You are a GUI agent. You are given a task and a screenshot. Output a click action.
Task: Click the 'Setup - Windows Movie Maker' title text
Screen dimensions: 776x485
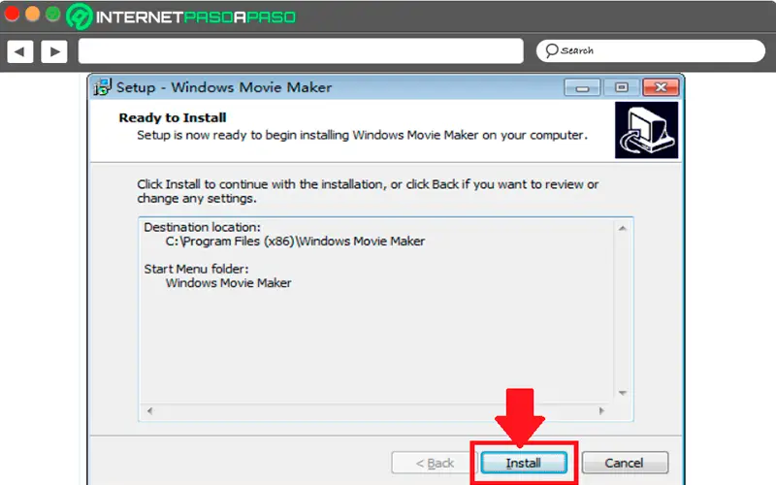click(224, 87)
